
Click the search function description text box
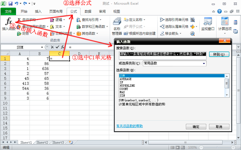[x=163, y=56]
